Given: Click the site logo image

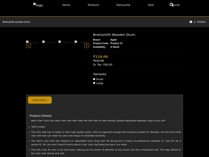Looking at the screenshot, I should pyautogui.click(x=38, y=5).
